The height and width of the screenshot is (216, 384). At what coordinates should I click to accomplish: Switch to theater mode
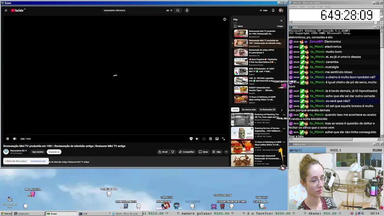217,139
